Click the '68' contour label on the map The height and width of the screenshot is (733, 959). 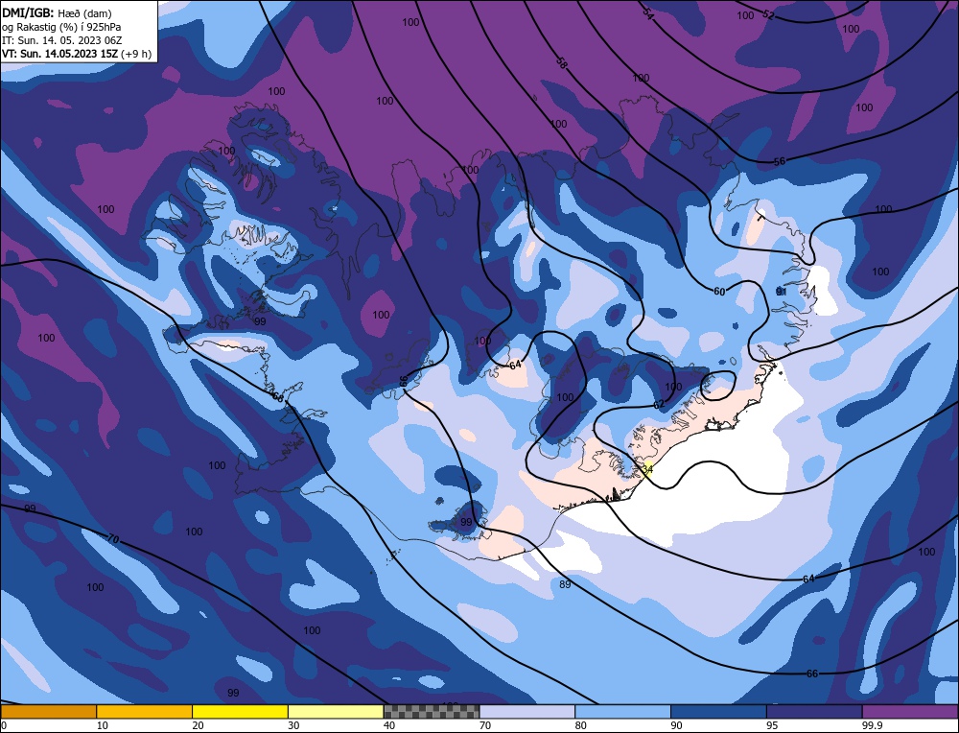point(277,396)
